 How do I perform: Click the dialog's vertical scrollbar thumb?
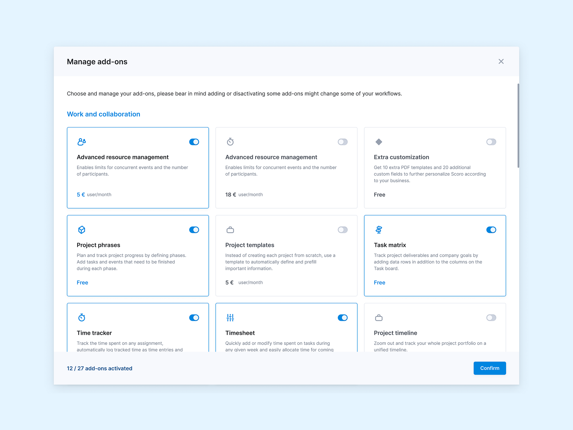coord(518,126)
